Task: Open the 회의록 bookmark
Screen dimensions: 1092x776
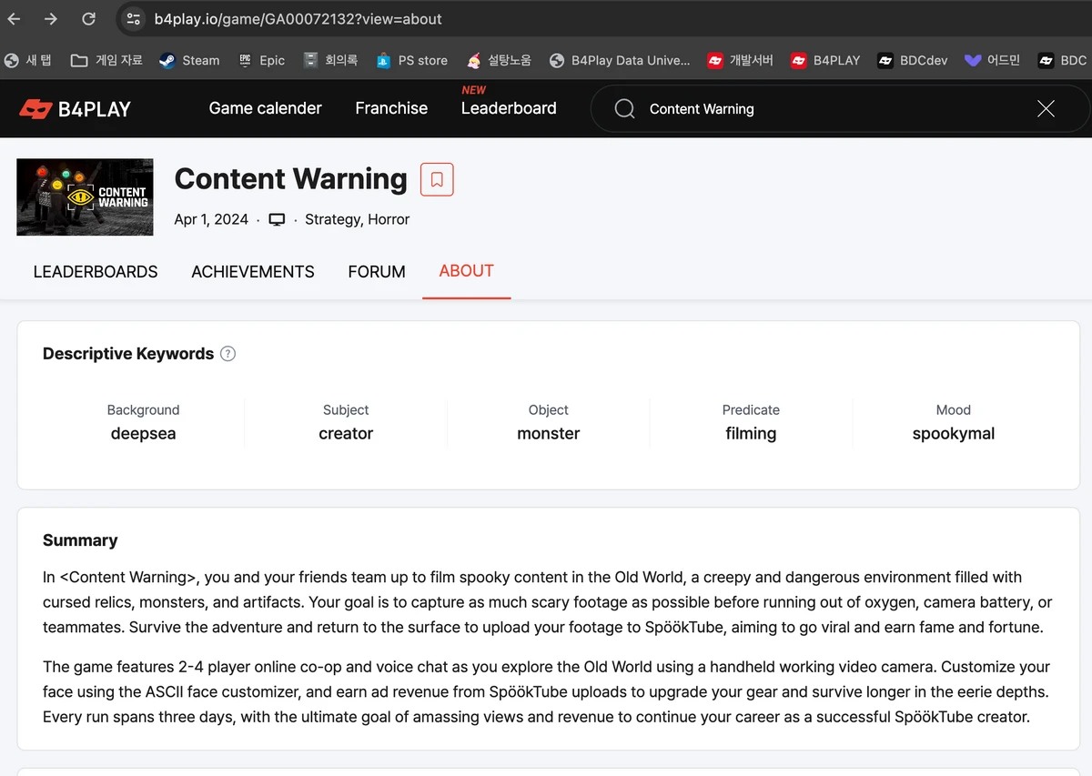Action: click(330, 60)
